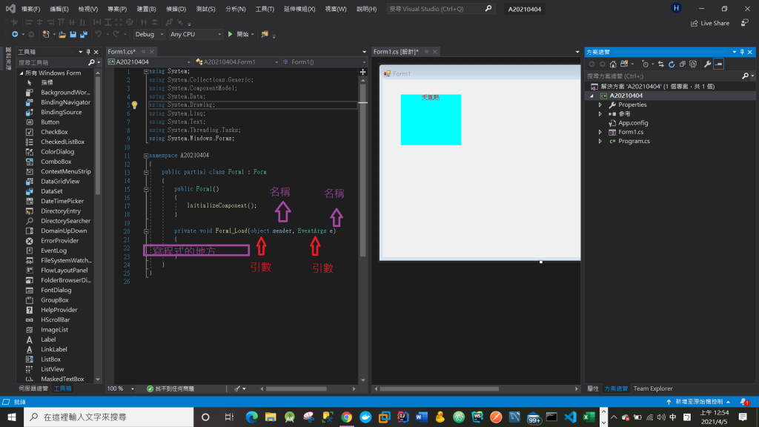Toggle pin on the Form1.cs [設計]* tab
The width and height of the screenshot is (759, 427).
(x=426, y=52)
